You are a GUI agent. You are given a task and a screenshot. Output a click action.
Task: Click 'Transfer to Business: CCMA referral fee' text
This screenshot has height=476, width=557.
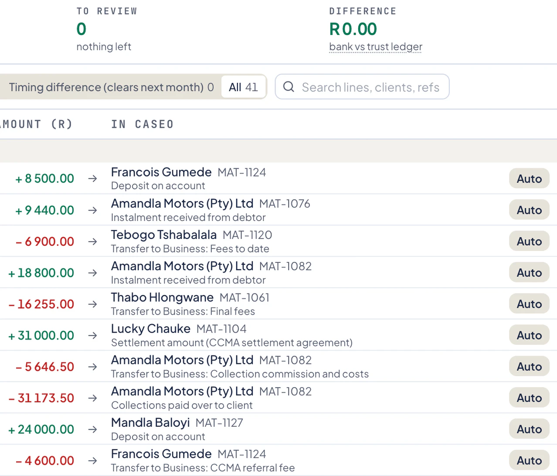tap(203, 468)
